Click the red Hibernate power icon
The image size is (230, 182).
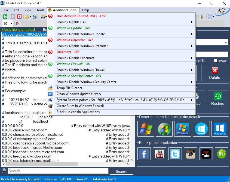pos(50,52)
